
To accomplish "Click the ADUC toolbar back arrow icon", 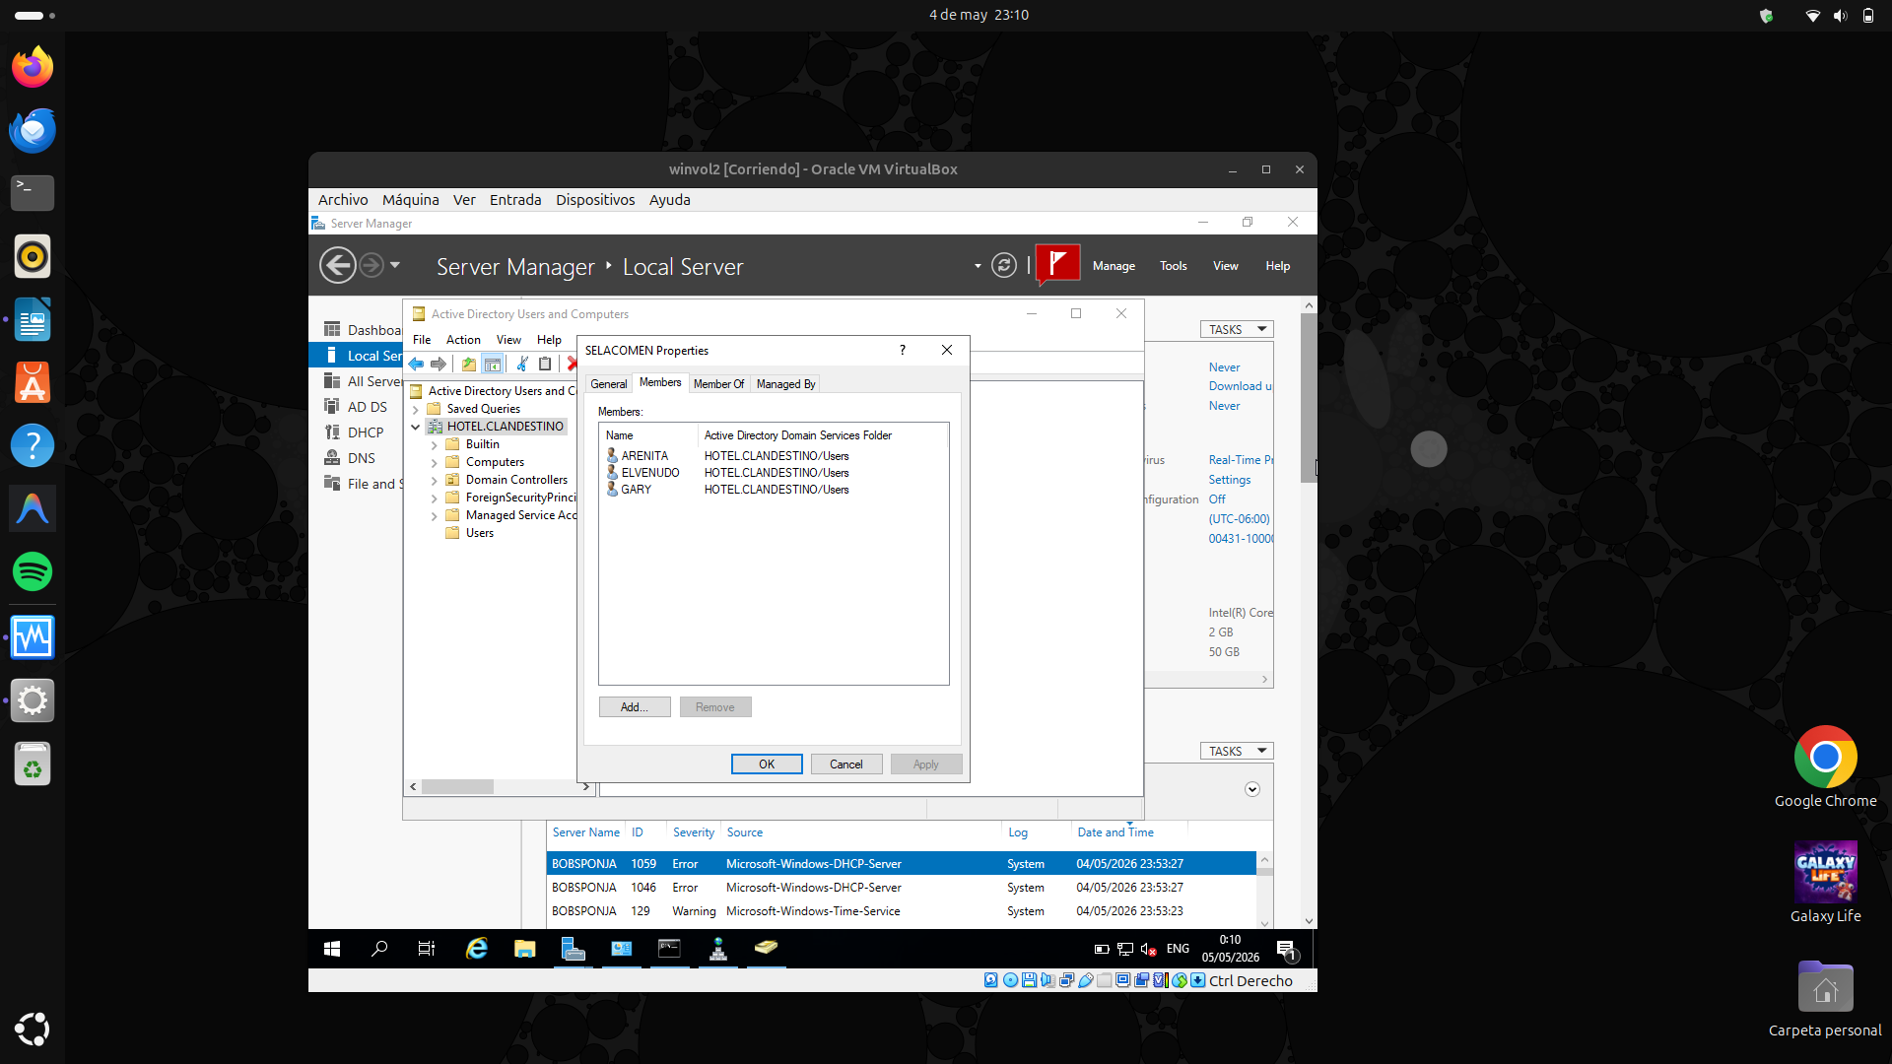I will [x=416, y=365].
